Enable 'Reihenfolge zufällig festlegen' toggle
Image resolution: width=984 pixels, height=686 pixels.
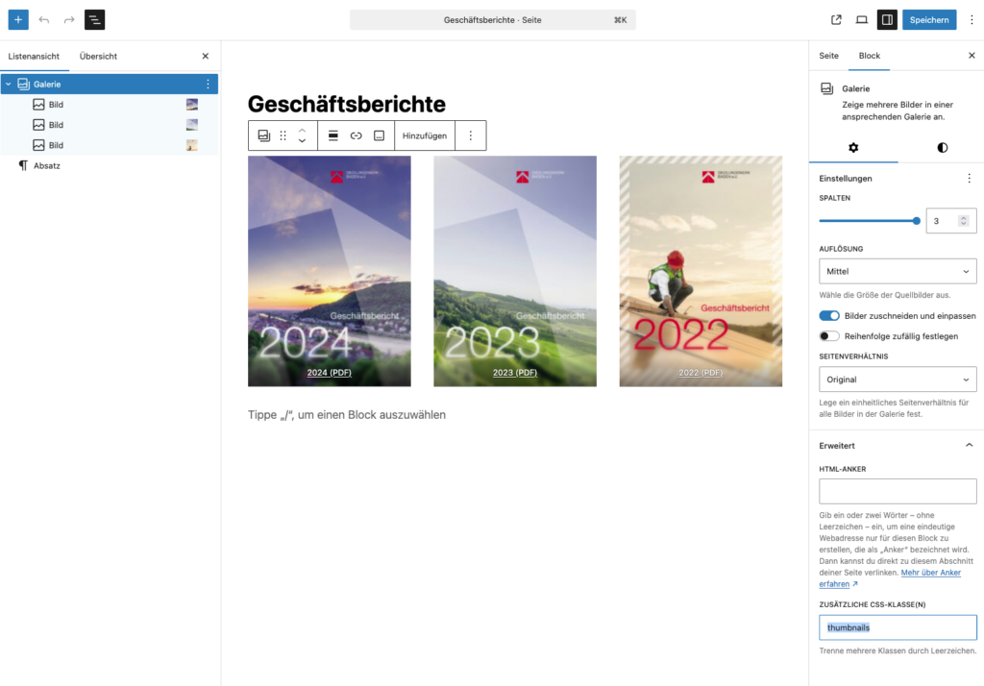click(829, 336)
